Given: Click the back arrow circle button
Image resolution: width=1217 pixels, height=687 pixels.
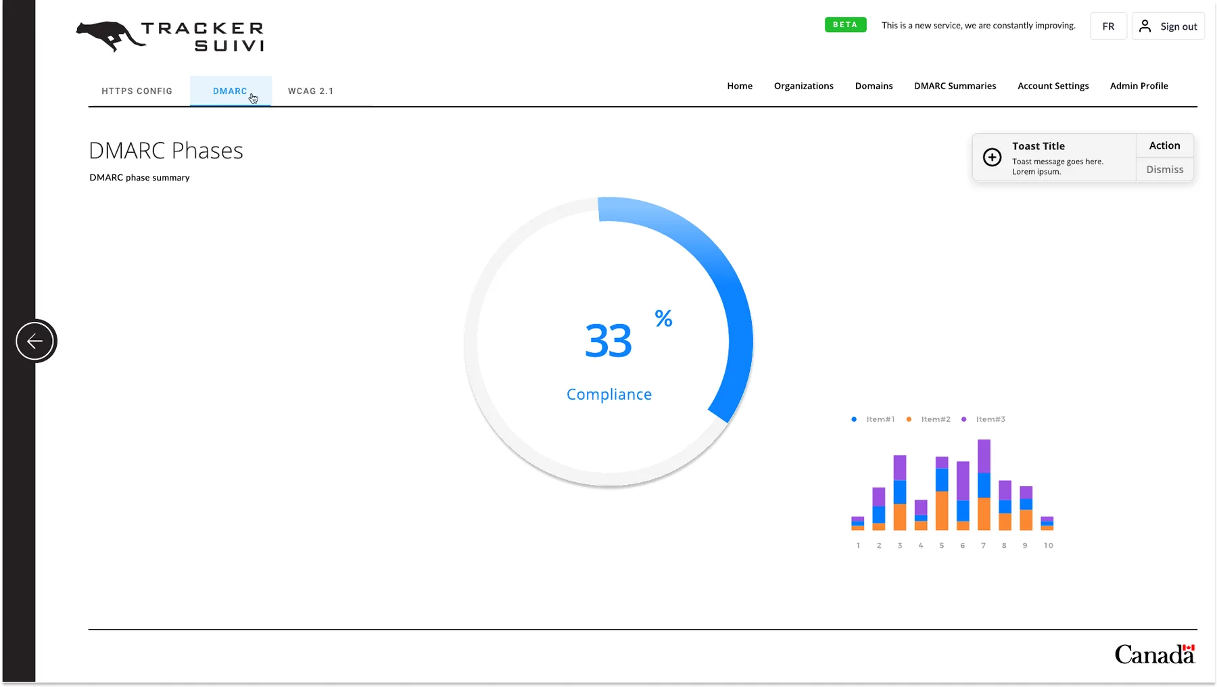Looking at the screenshot, I should [35, 341].
